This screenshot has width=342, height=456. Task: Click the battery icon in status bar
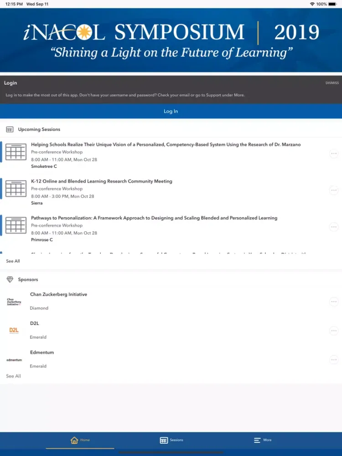pyautogui.click(x=332, y=4)
